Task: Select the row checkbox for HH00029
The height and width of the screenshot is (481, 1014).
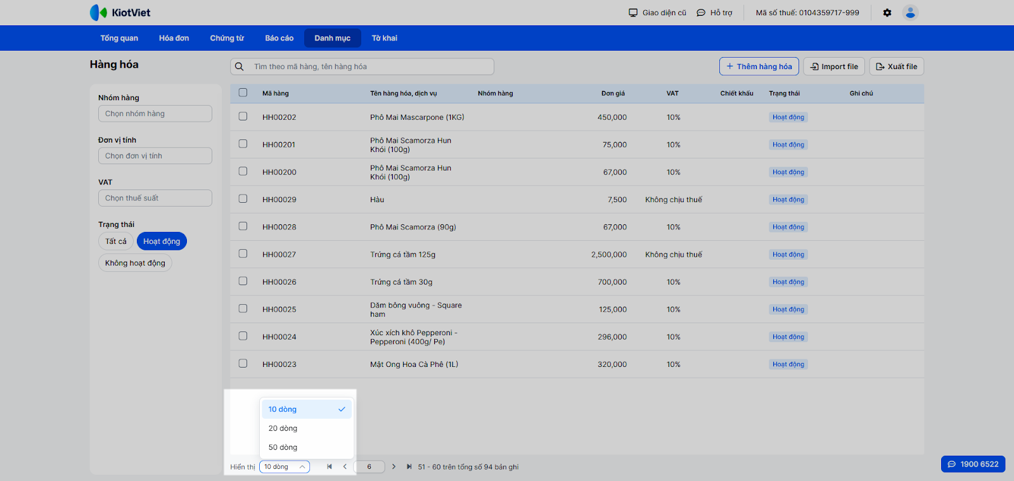Action: (243, 199)
